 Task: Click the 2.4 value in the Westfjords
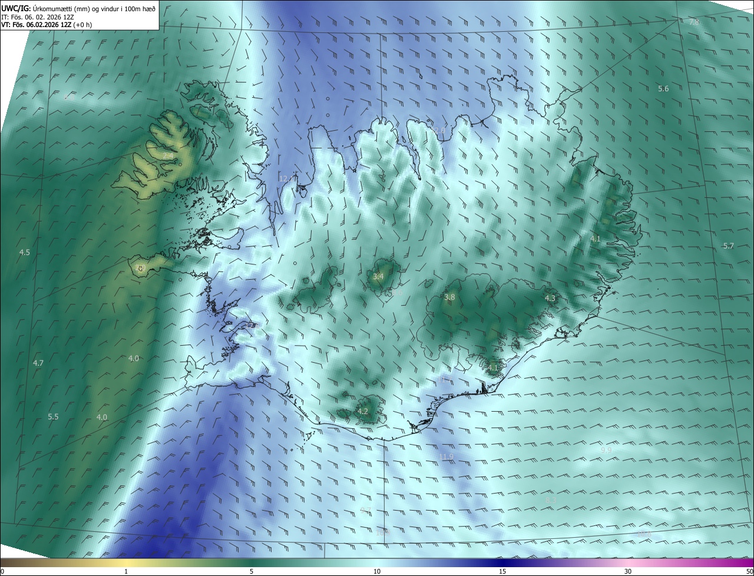[169, 155]
